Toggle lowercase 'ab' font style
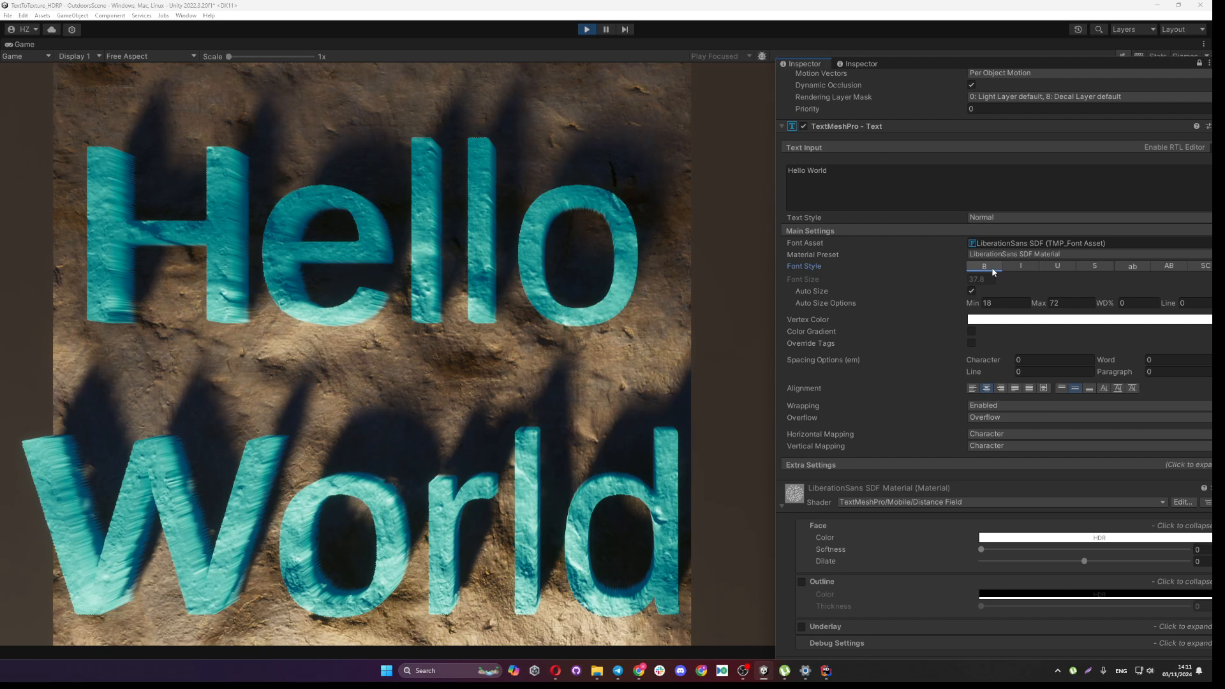Screen dimensions: 1225x689 (x=1132, y=266)
